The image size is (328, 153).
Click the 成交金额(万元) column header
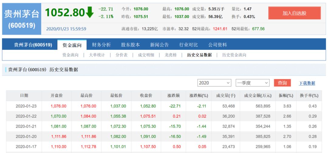258,96
